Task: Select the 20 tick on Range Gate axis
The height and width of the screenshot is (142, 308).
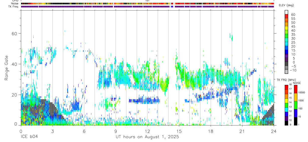Action: click(15, 95)
